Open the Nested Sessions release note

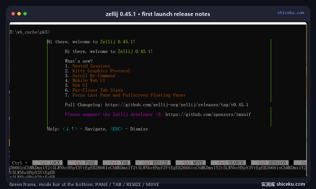[x=91, y=66]
